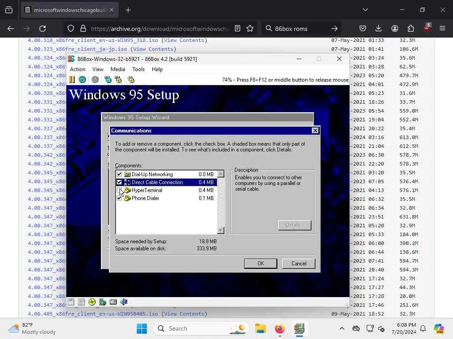Open 4.00.323 client_ja-jp.iso link
Viewport: 453px width, 339px height.
[x=77, y=49]
